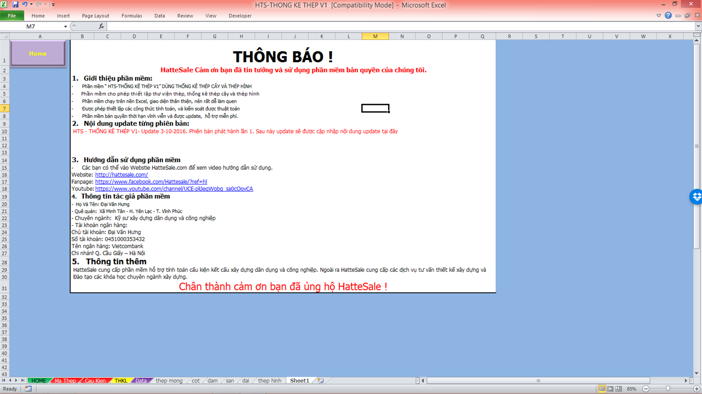The width and height of the screenshot is (702, 394).
Task: Click the horizontal scrollbar right arrow
Action: (x=686, y=381)
